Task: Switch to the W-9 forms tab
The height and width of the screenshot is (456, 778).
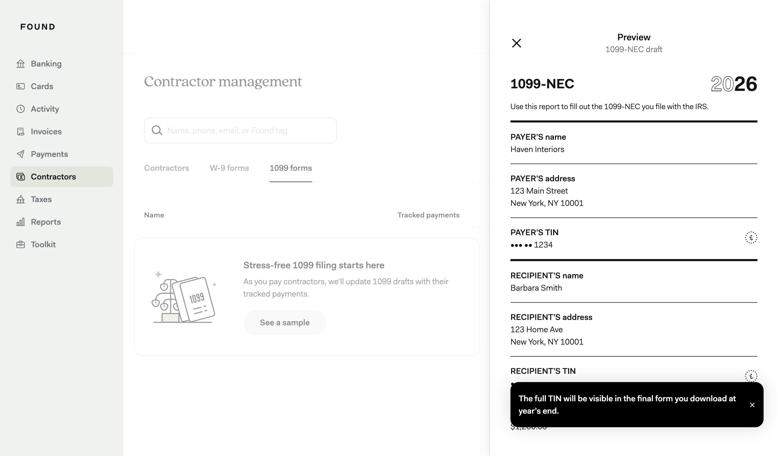Action: (x=229, y=168)
